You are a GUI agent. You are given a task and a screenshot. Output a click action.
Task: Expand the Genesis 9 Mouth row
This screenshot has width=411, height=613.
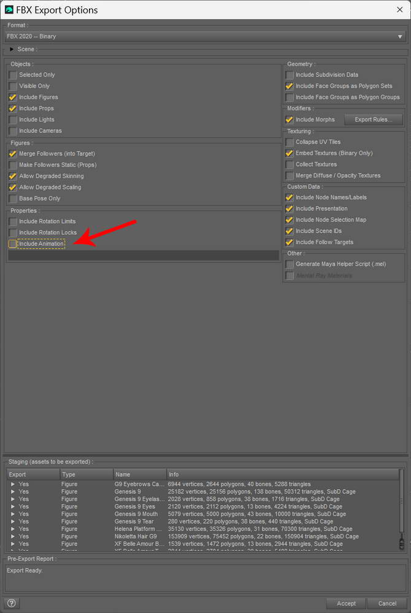(13, 514)
